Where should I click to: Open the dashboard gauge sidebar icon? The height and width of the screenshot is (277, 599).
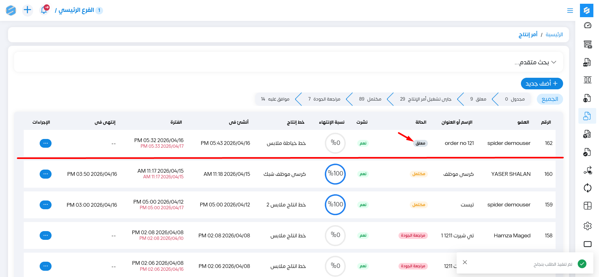pyautogui.click(x=587, y=26)
